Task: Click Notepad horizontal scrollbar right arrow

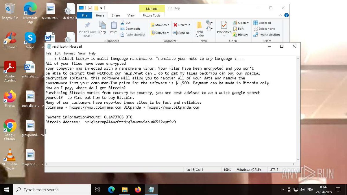Action: pyautogui.click(x=294, y=164)
